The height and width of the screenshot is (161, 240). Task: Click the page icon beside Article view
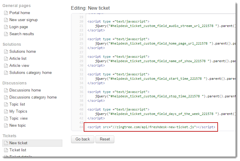(6, 65)
